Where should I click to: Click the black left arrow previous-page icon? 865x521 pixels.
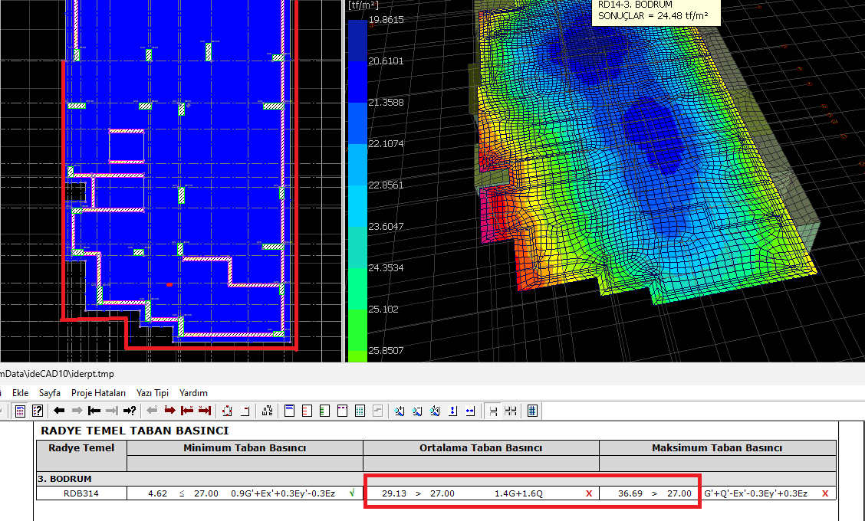point(59,411)
